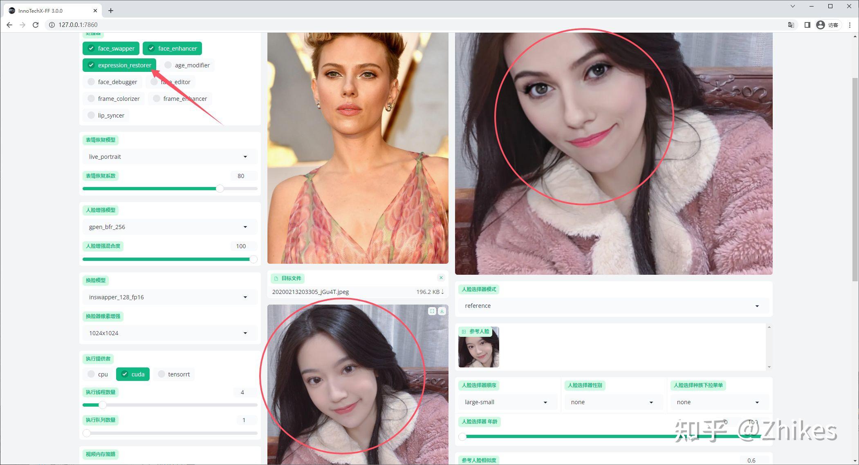Viewport: 859px width, 465px height.
Task: Open the large-small selector order dropdown
Action: [x=508, y=402]
